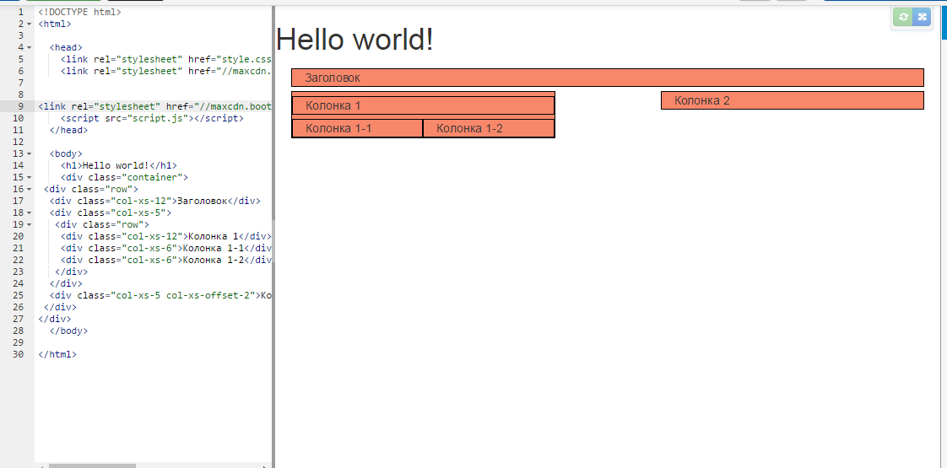Click the 'Заголовок' block in preview
This screenshot has height=468, width=947.
click(x=608, y=78)
